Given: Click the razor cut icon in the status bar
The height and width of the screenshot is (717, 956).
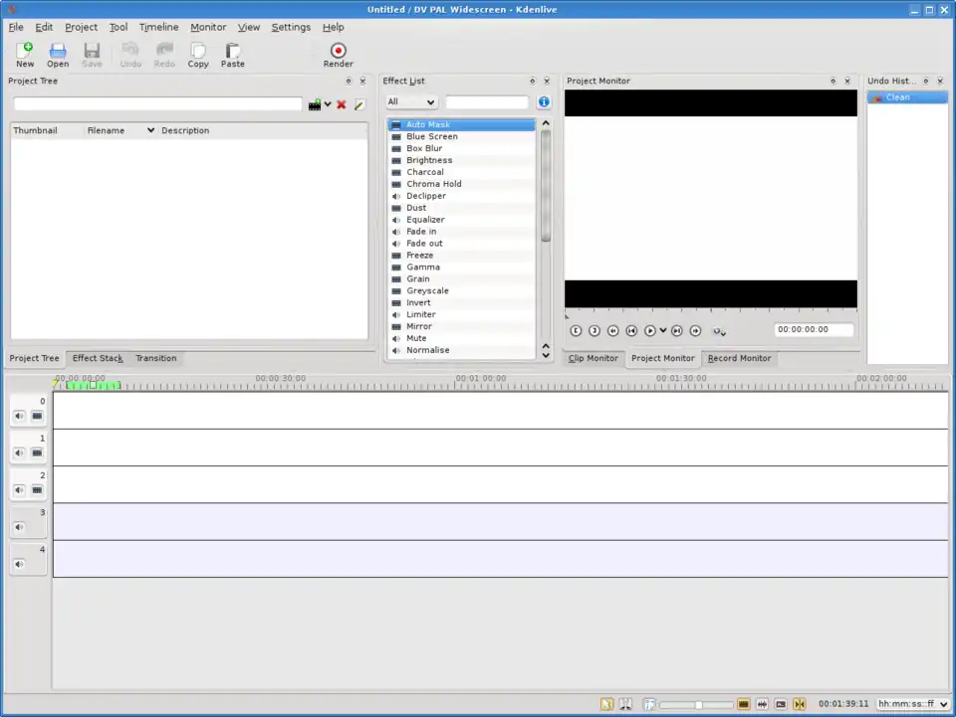Looking at the screenshot, I should click(x=625, y=703).
